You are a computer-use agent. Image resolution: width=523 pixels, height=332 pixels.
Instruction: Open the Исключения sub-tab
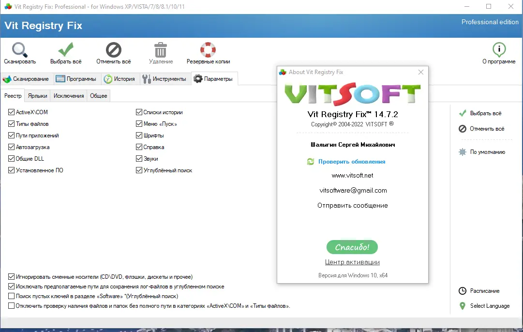coord(69,96)
